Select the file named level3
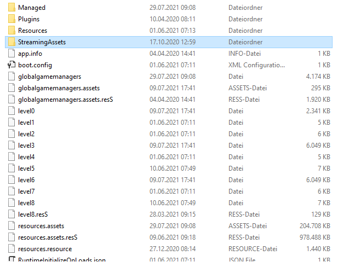 (26, 146)
